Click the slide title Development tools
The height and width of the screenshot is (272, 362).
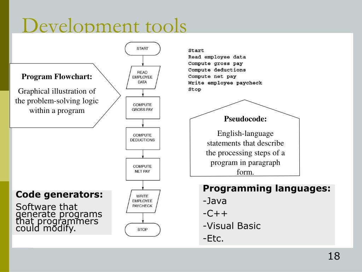click(x=104, y=25)
